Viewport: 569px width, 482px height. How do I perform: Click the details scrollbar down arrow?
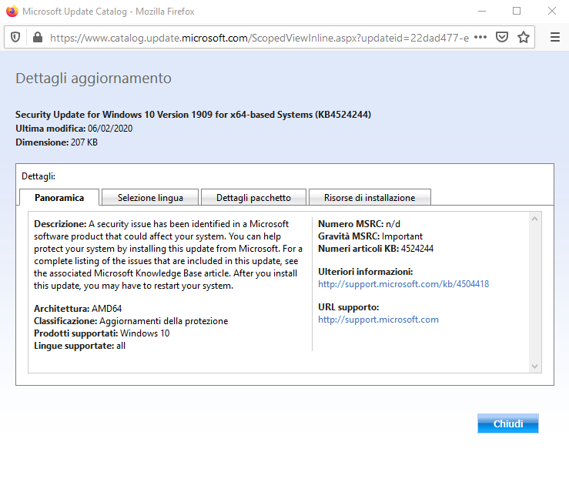tap(534, 367)
